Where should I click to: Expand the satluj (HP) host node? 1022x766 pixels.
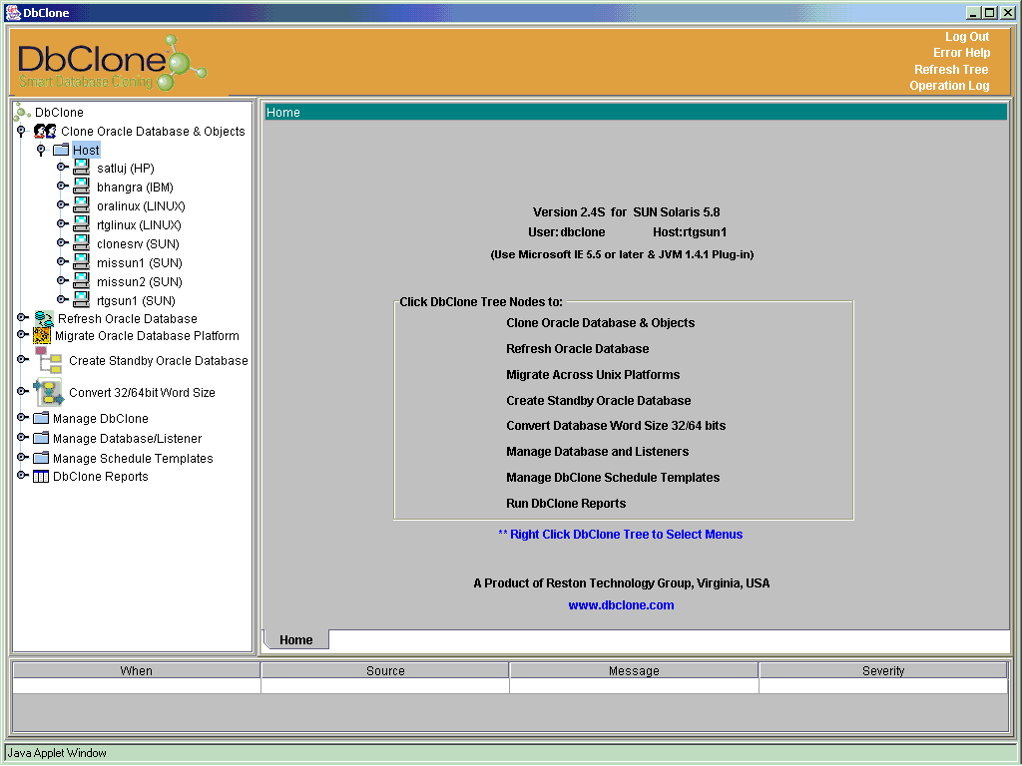[x=62, y=167]
